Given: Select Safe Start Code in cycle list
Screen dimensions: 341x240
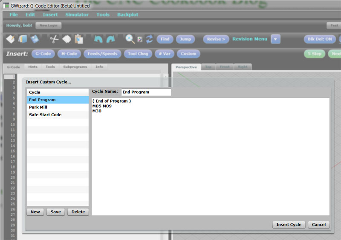Looking at the screenshot, I should pyautogui.click(x=58, y=114).
